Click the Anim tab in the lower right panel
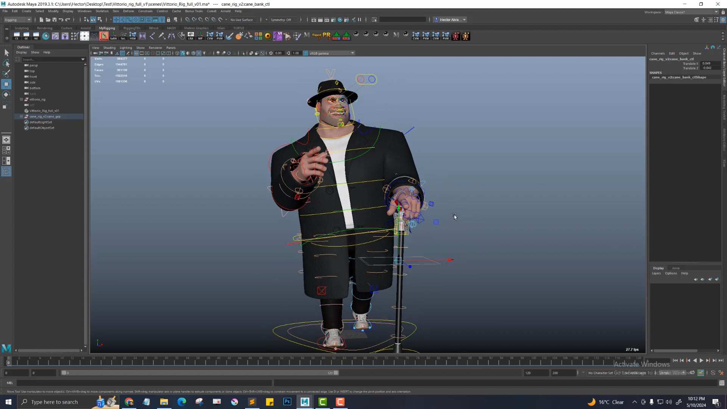Screen dimensions: 727x409 676,268
